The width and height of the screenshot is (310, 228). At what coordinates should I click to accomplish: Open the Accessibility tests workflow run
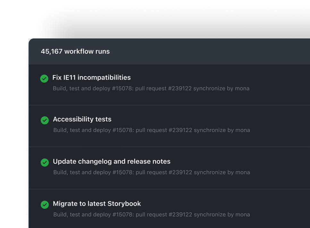click(82, 119)
